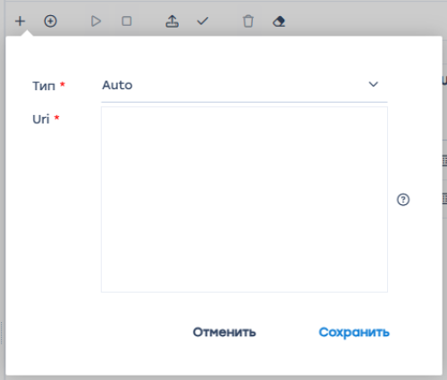Click the trash bin delete icon
Screen dimensions: 447x380
point(249,21)
